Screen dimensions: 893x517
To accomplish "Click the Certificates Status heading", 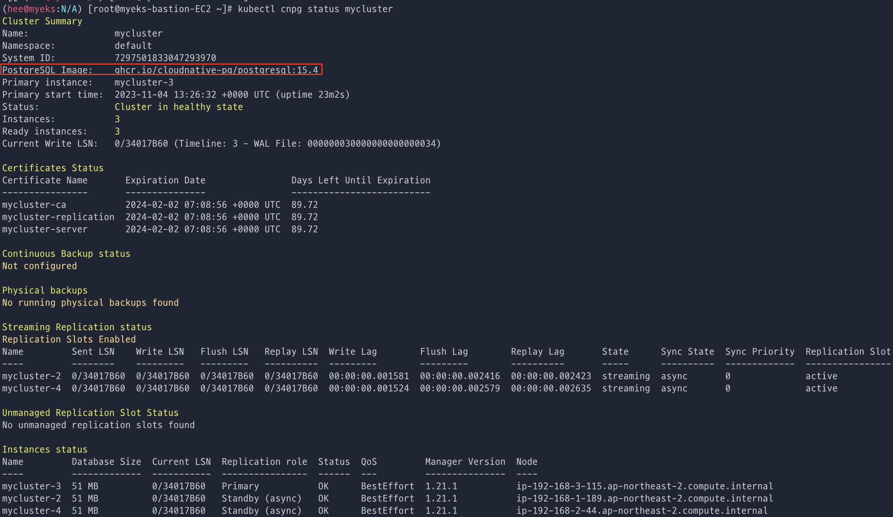I will click(53, 168).
